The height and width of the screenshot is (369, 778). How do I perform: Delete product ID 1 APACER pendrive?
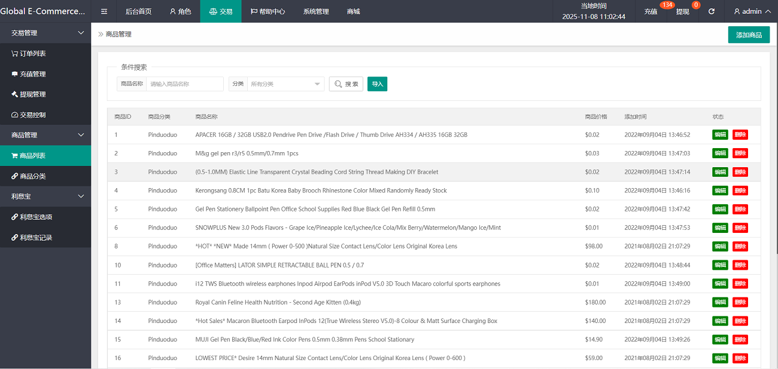pos(740,135)
